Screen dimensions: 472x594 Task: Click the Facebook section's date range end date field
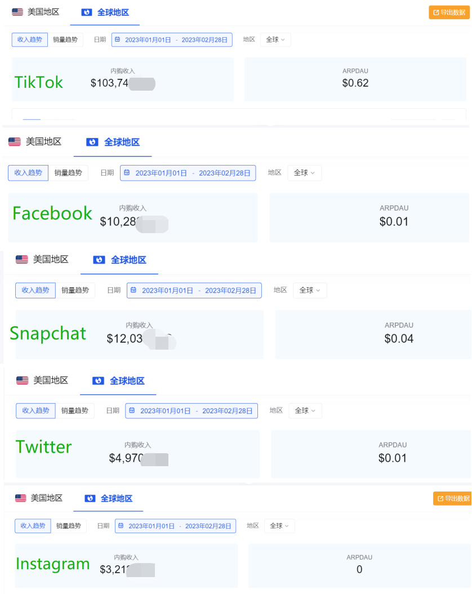(225, 173)
